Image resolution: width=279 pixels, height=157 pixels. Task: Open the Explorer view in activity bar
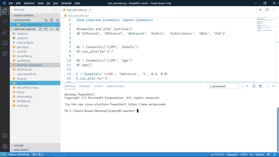[5, 11]
